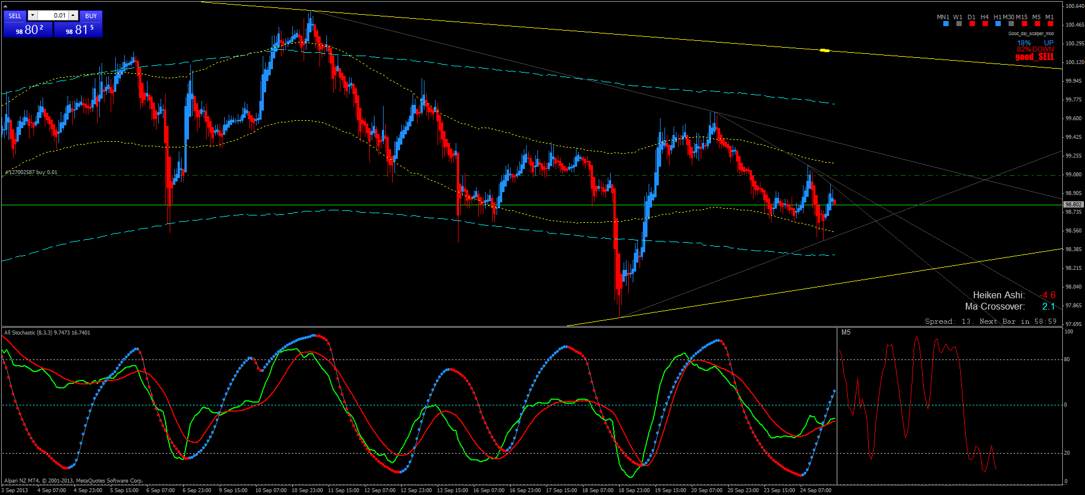Select the H1 timeframe label
Viewport: 1085px width, 495px height.
pos(998,17)
